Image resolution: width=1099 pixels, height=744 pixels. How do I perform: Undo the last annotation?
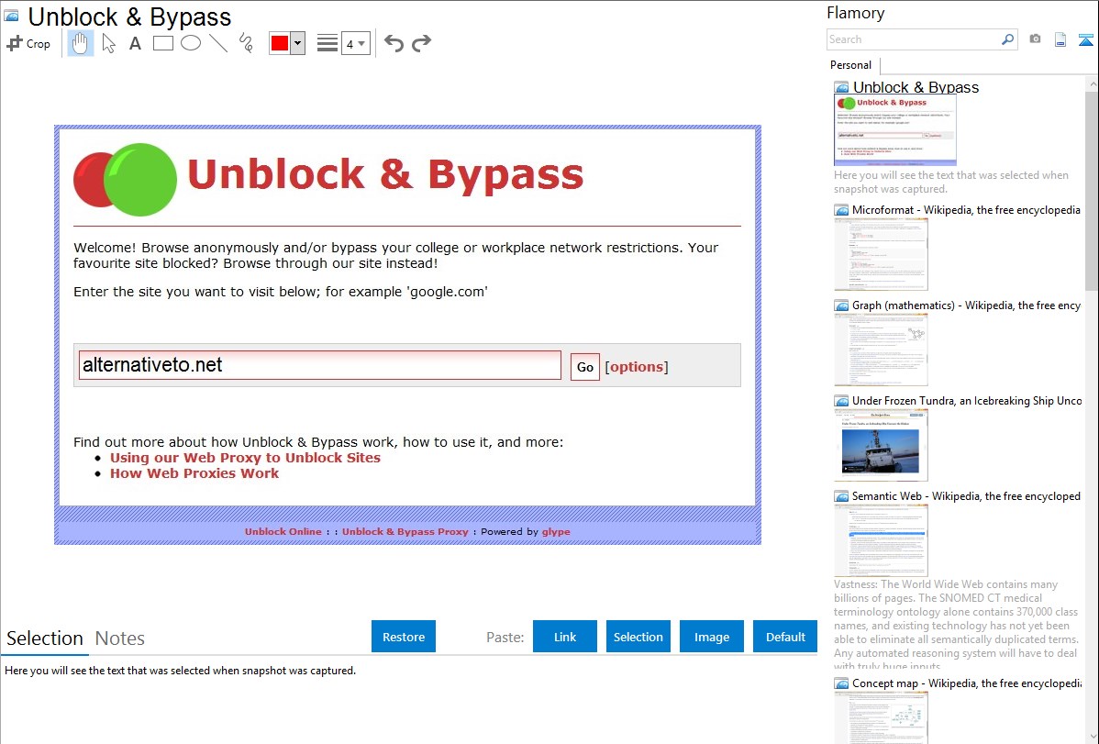(x=394, y=43)
